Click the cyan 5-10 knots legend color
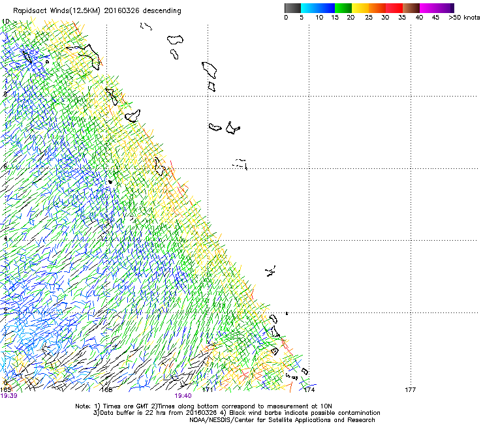Screen dimensions: 483x424 [309, 8]
